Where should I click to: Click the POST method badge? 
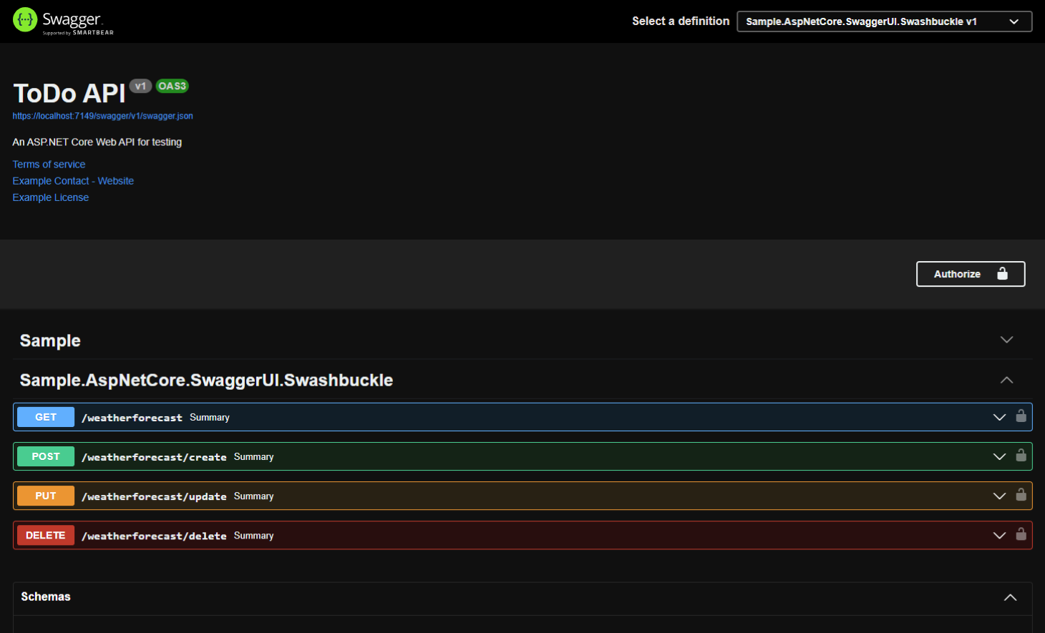point(46,456)
